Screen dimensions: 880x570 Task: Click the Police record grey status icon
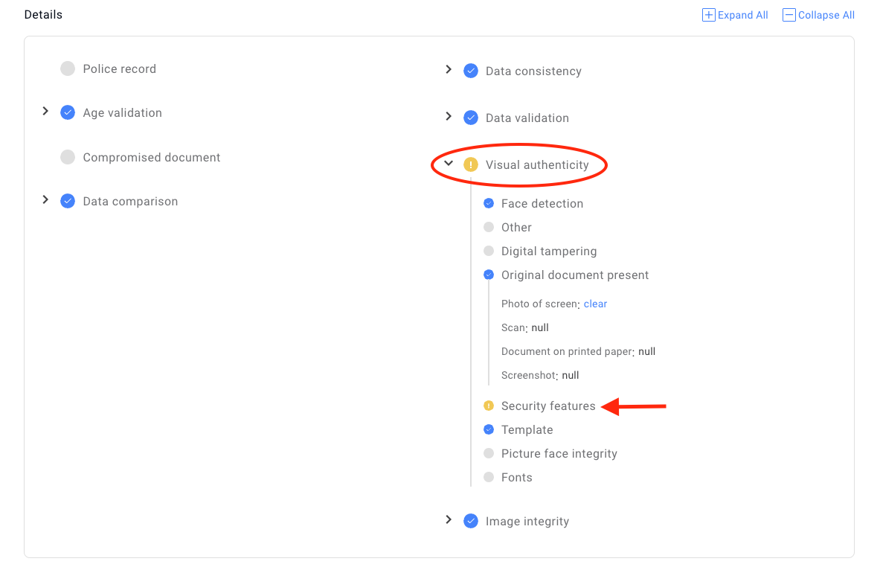point(68,68)
